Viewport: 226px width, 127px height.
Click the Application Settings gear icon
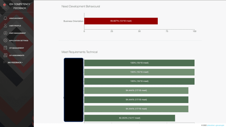[x=5, y=40]
